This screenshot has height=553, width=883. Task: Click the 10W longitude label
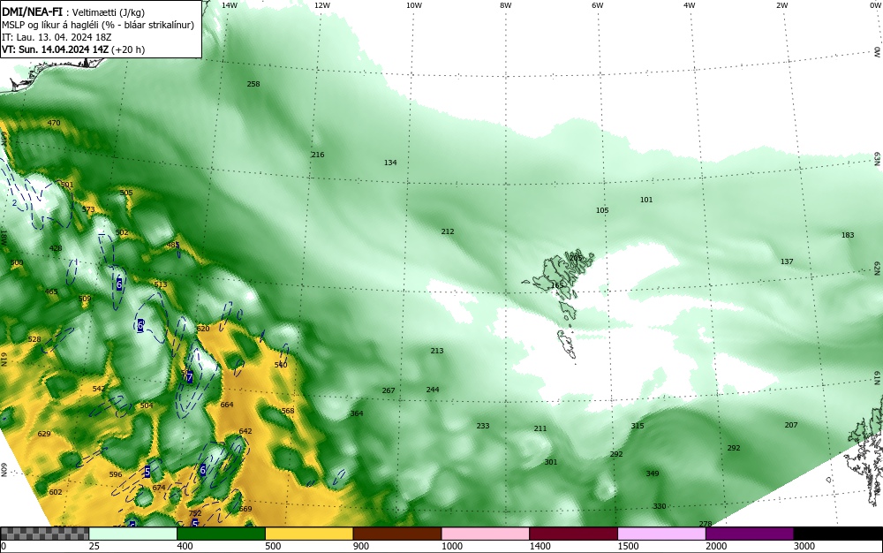(414, 5)
